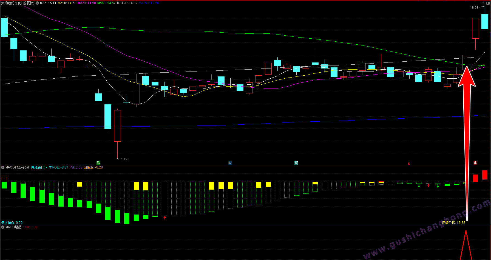Select the yellow MA10: 14.63 label
The width and height of the screenshot is (491, 260).
(x=67, y=3)
